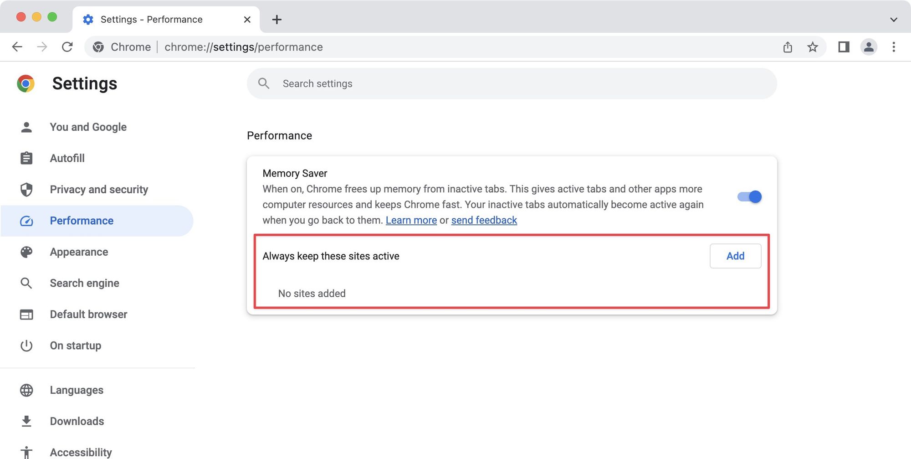The height and width of the screenshot is (459, 911).
Task: Go to Search engine settings
Action: pyautogui.click(x=84, y=283)
